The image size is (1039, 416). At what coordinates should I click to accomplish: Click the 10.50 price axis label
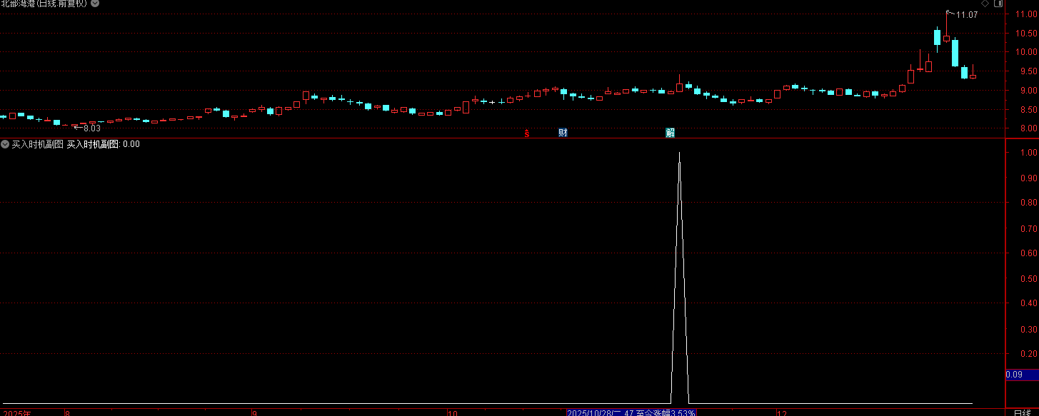point(1028,34)
